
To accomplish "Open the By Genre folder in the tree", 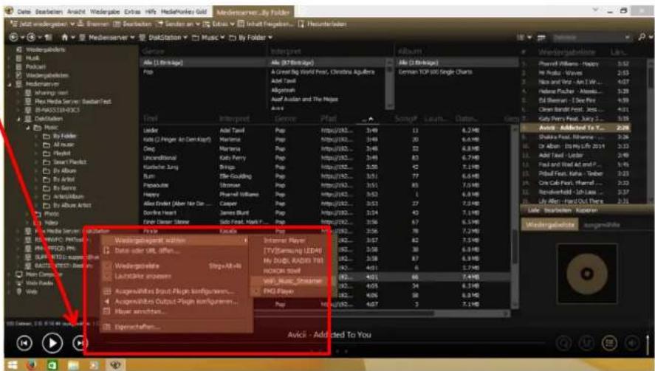I will (x=64, y=188).
